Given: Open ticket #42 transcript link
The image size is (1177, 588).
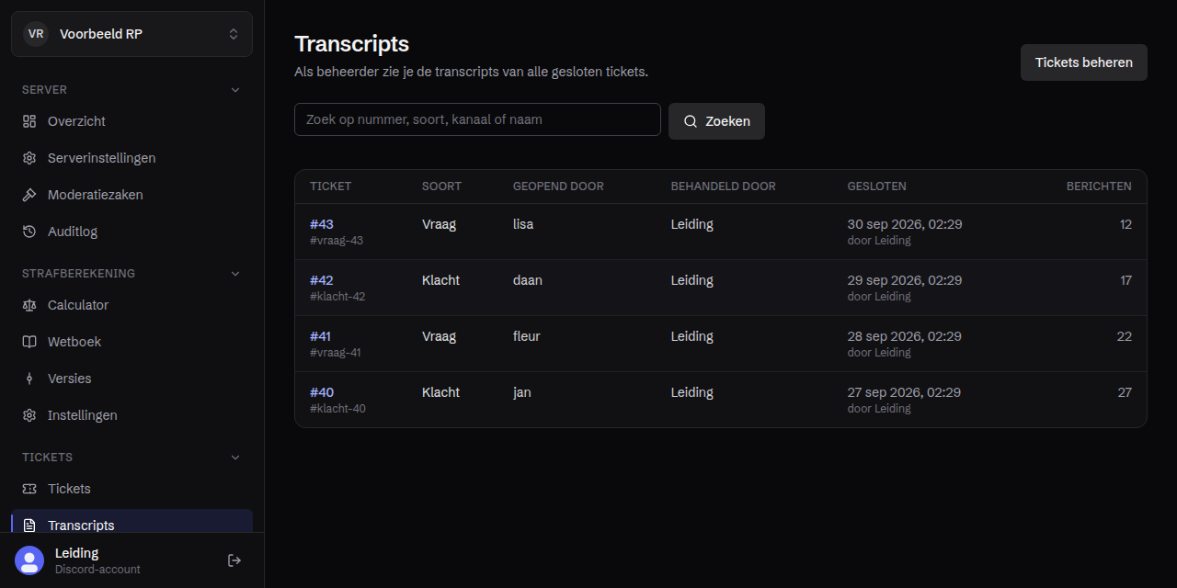Looking at the screenshot, I should pyautogui.click(x=322, y=280).
